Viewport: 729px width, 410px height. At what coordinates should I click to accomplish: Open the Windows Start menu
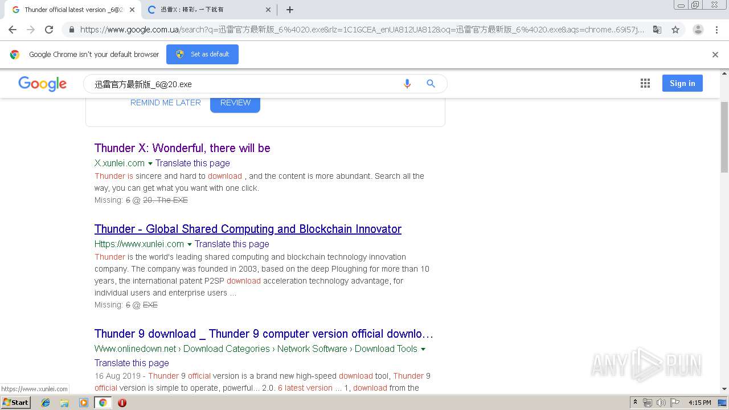pyautogui.click(x=15, y=402)
